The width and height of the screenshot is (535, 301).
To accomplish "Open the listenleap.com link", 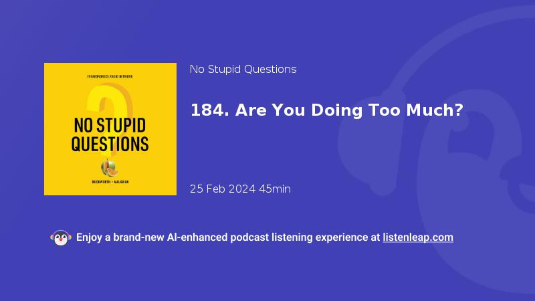I will pyautogui.click(x=418, y=237).
